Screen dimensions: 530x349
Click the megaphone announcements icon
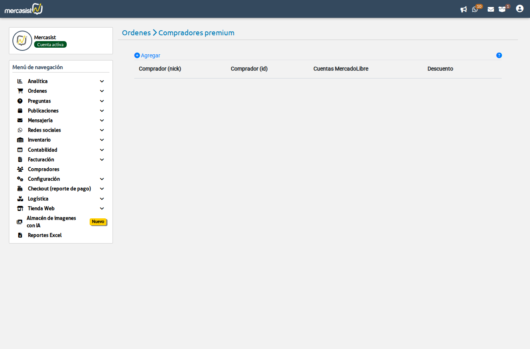464,9
